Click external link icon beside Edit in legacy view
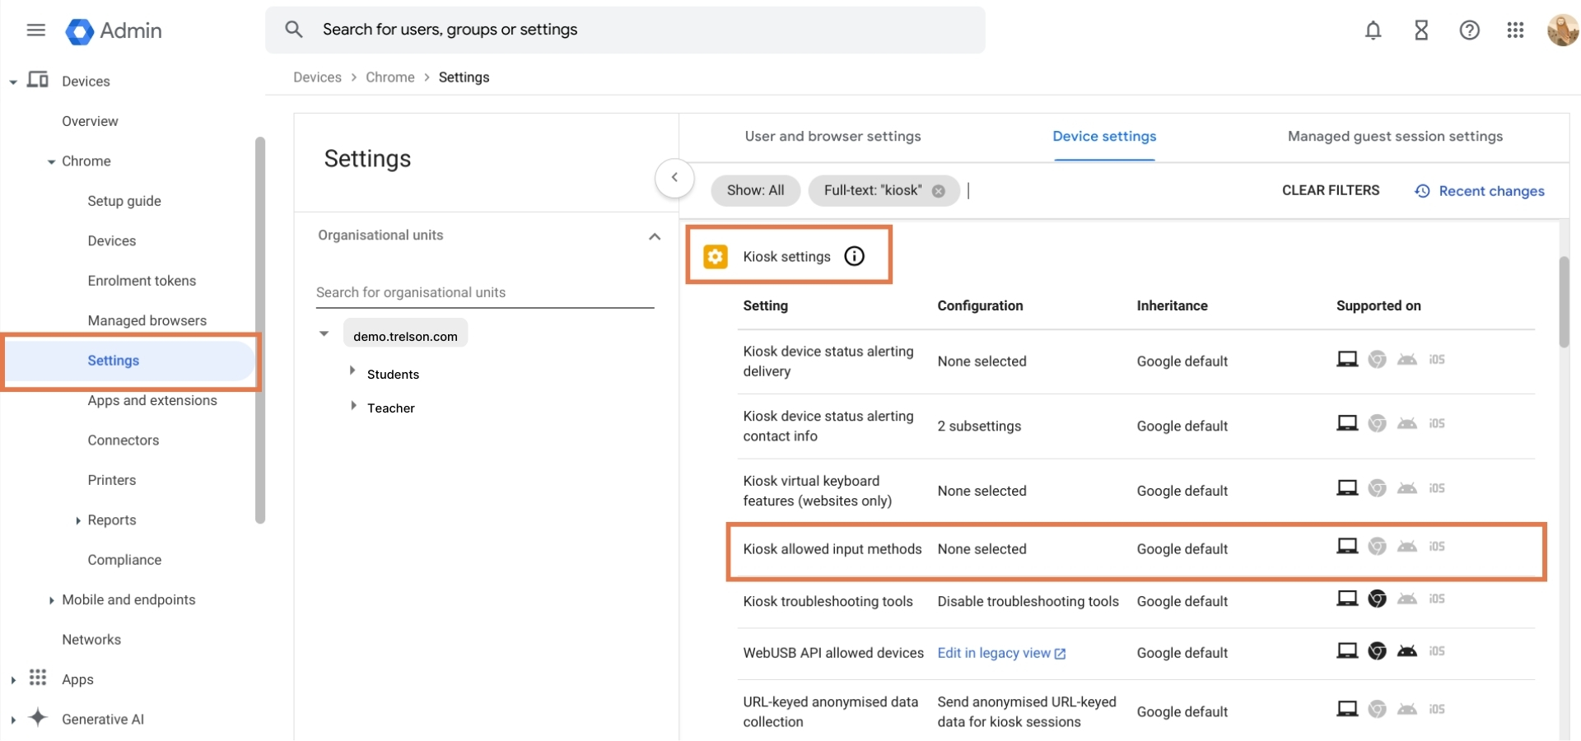Viewport: 1581px width, 741px height. (1060, 654)
